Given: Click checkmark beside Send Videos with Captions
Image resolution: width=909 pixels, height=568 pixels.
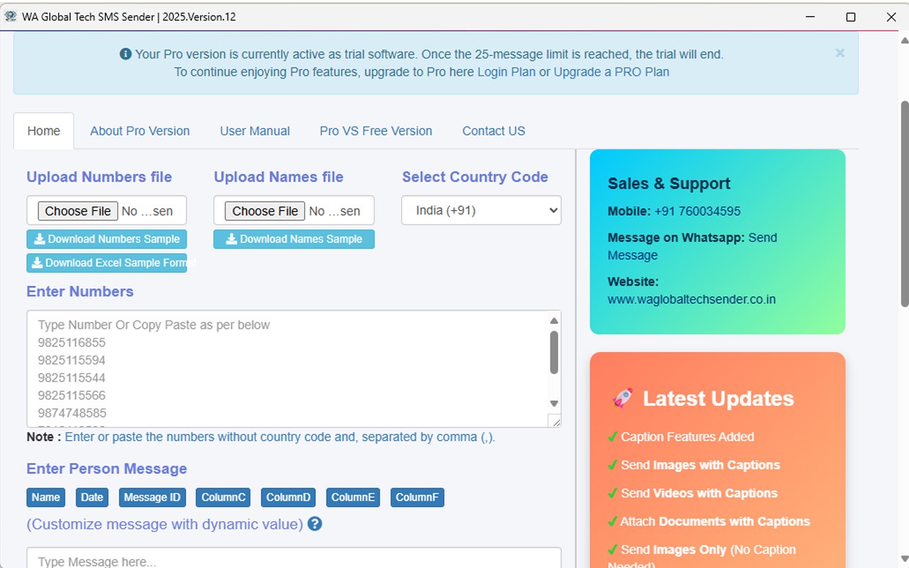Looking at the screenshot, I should click(612, 493).
